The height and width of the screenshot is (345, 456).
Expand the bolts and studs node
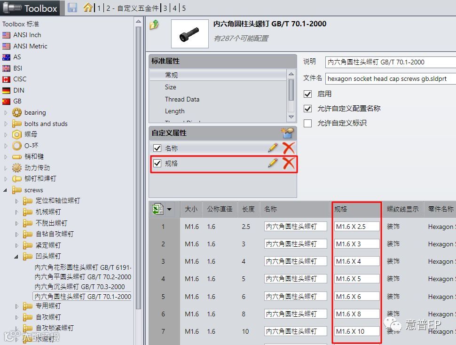(x=6, y=124)
